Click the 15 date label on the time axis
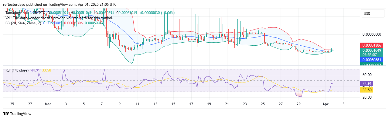 [173, 104]
